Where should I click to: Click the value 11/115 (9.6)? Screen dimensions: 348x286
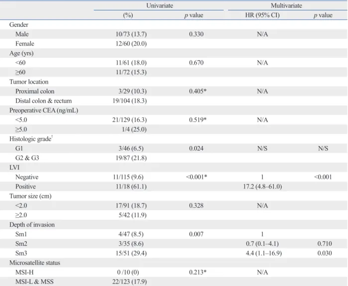tap(128, 177)
